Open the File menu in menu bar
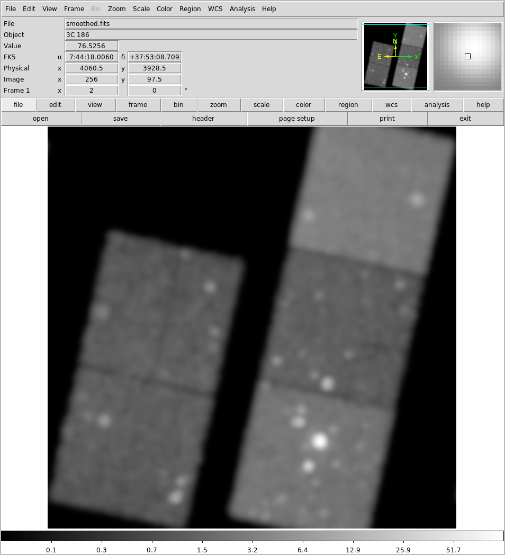 pos(11,9)
